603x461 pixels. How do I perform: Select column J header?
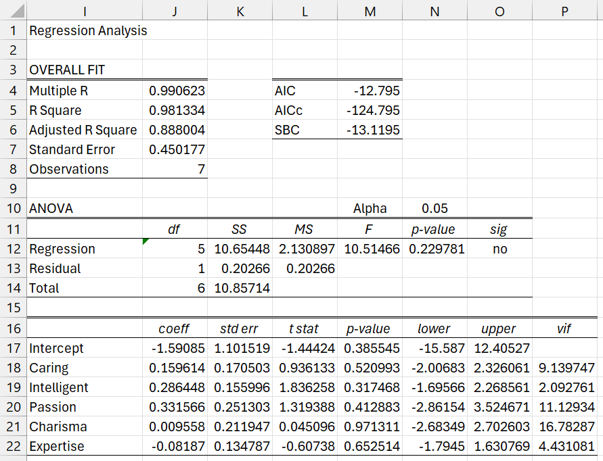pos(175,11)
